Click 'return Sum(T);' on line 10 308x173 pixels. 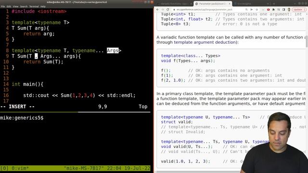point(43,62)
